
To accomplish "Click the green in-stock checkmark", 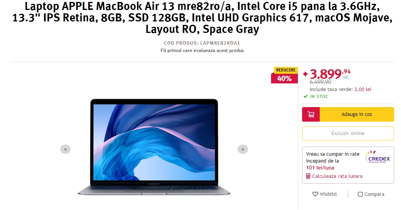I will tap(306, 96).
